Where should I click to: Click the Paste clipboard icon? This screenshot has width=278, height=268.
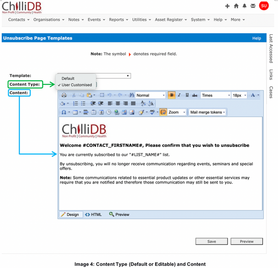89,95
